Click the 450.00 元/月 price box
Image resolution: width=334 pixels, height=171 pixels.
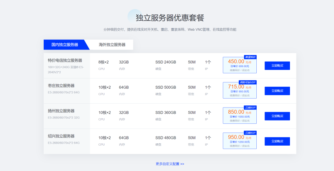(x=239, y=65)
